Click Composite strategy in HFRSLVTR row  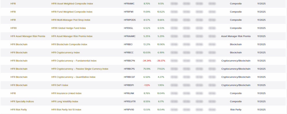[x=236, y=101]
